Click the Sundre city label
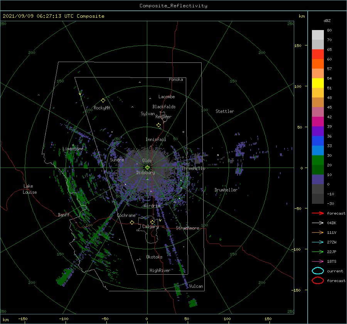 (x=117, y=159)
